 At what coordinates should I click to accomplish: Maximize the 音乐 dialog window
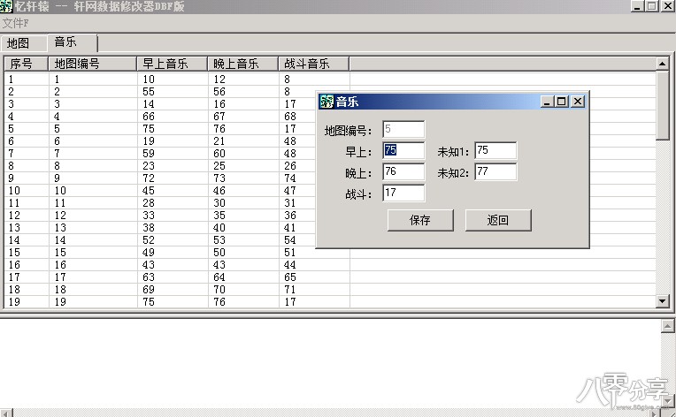tap(562, 102)
